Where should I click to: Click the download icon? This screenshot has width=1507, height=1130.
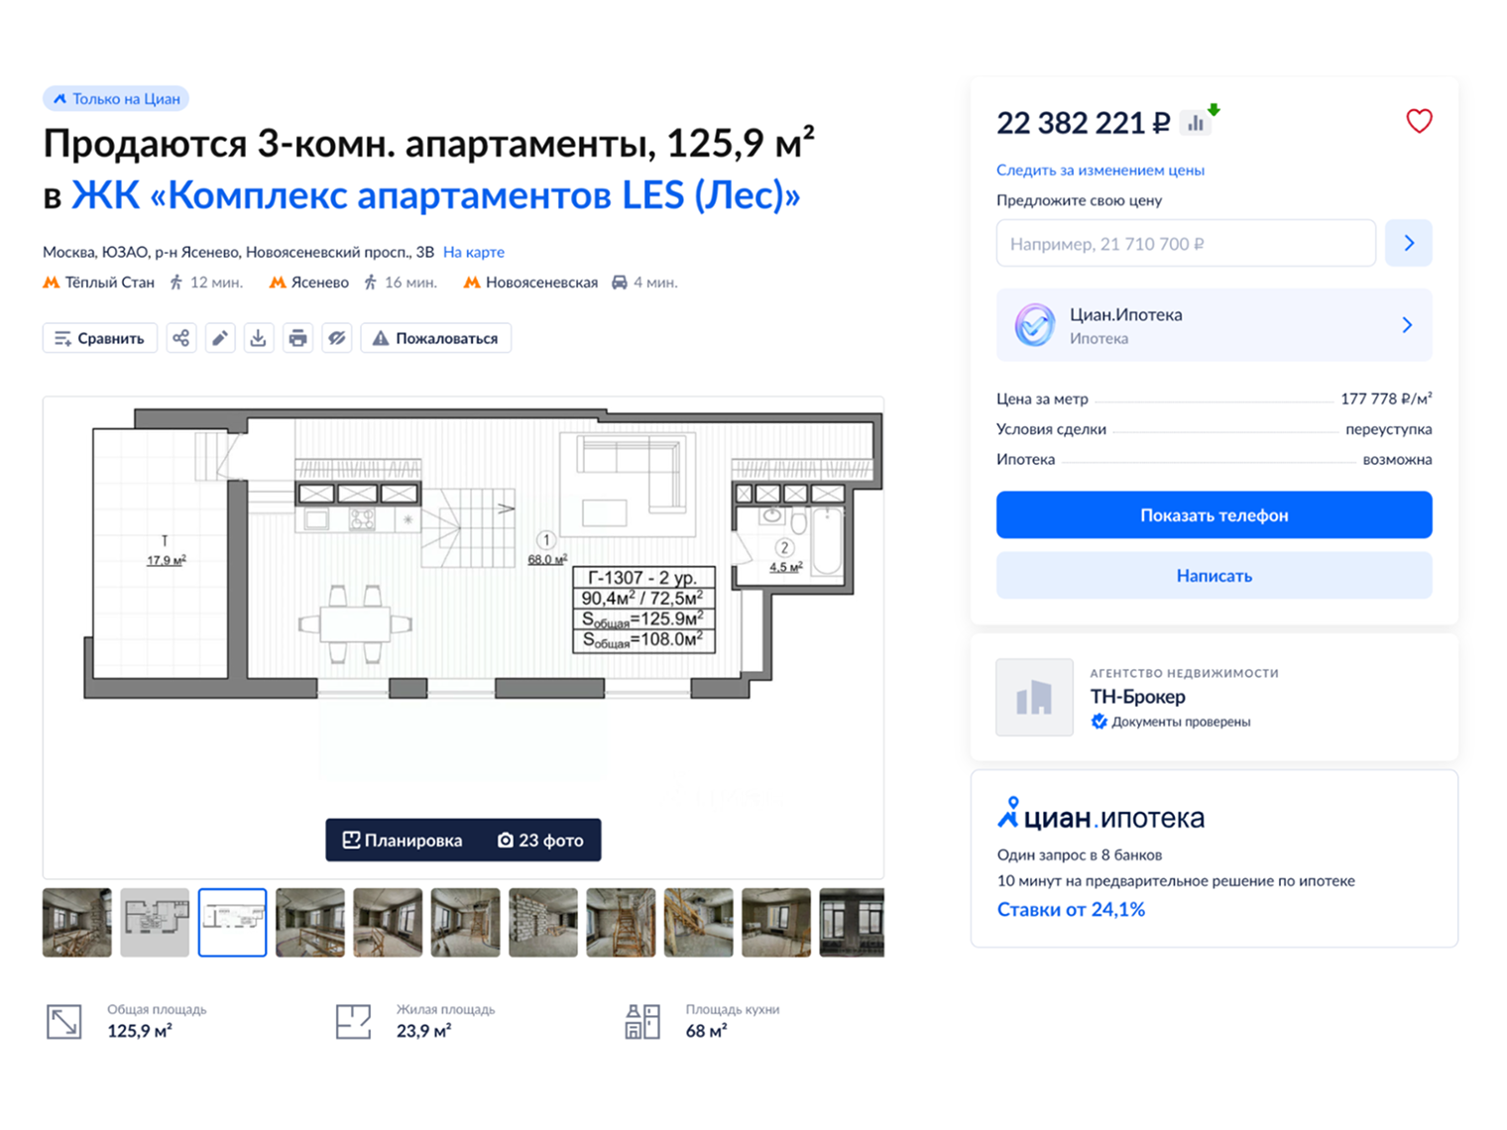point(258,338)
